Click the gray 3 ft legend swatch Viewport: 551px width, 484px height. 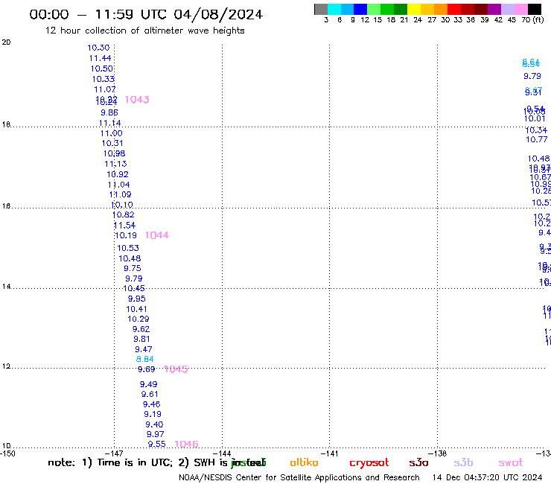tap(321, 9)
